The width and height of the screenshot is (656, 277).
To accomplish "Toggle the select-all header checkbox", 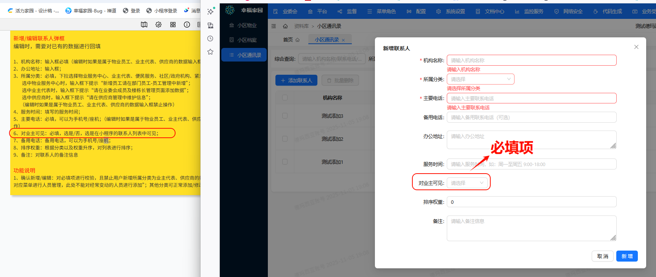I will coord(285,97).
